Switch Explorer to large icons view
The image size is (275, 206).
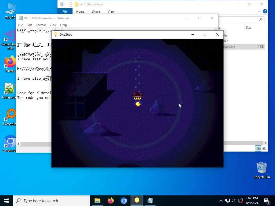[x=264, y=148]
